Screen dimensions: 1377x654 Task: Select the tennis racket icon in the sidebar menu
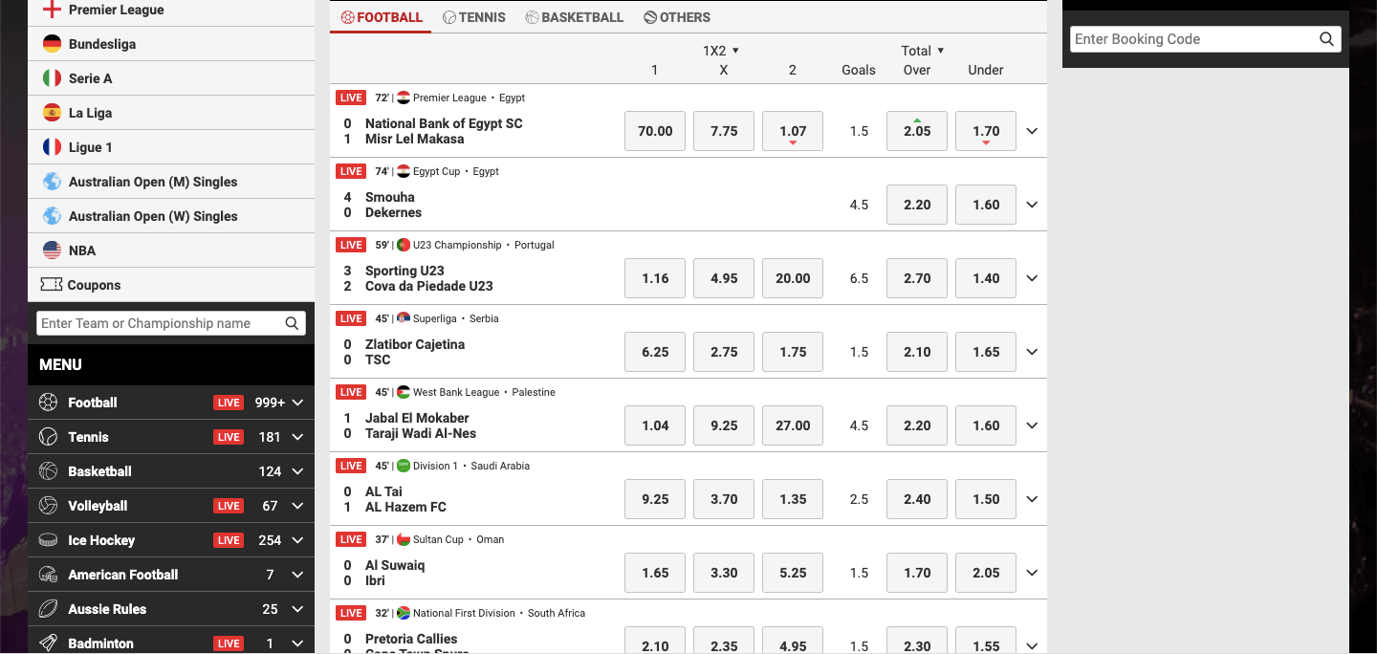point(49,436)
